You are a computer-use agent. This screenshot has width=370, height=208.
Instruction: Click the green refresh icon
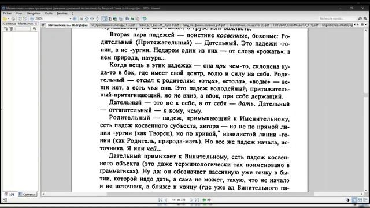pos(145,18)
